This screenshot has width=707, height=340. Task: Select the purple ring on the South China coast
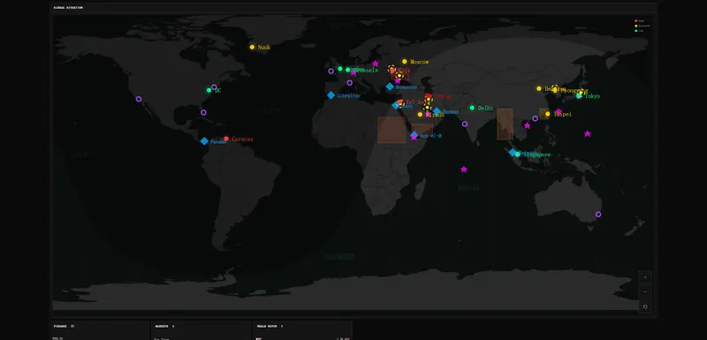[x=536, y=118]
